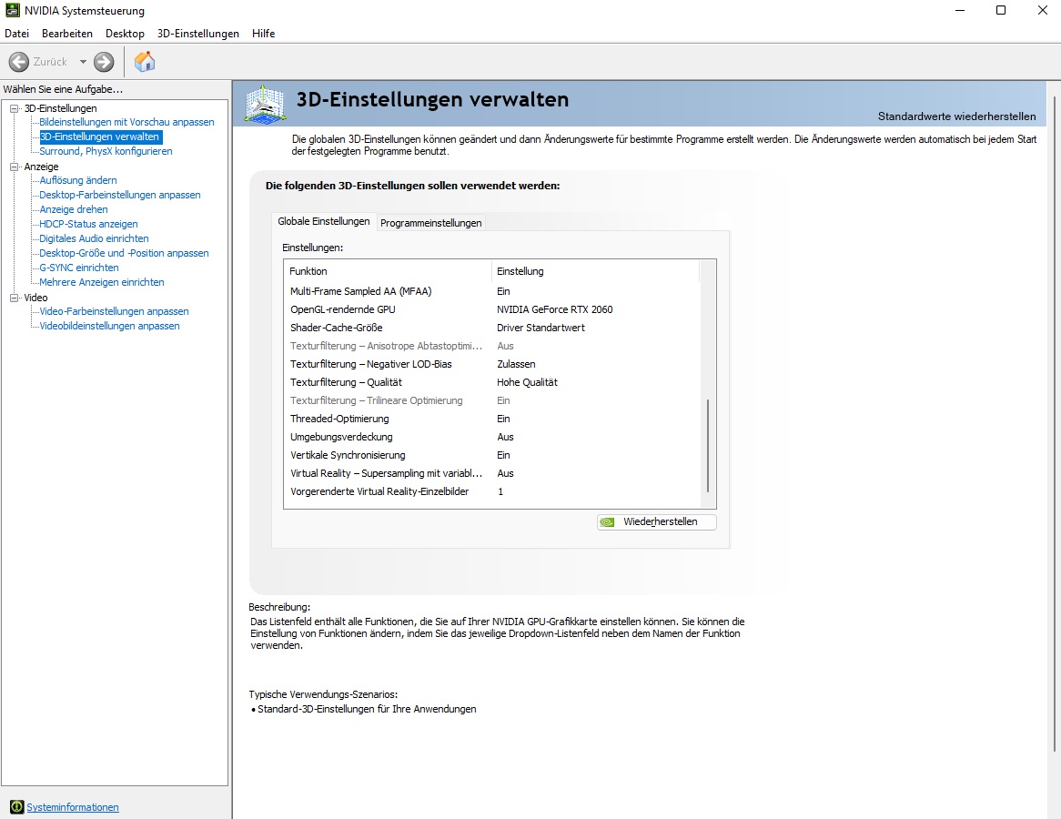The image size is (1061, 819).
Task: Click the Zulassen setting value
Action: click(516, 364)
